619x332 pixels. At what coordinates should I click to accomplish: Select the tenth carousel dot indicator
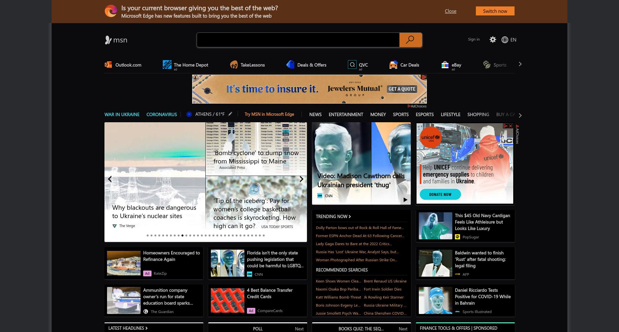coord(182,235)
